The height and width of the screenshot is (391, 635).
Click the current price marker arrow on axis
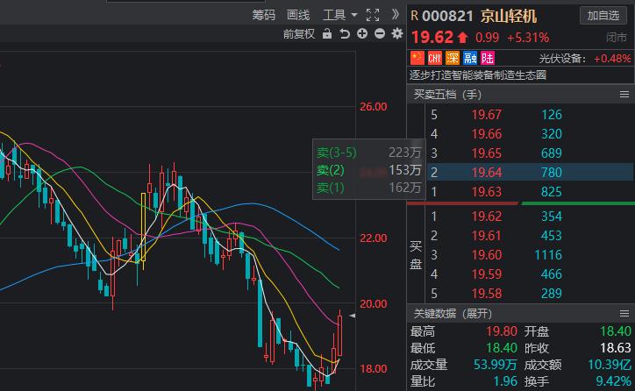coord(353,316)
